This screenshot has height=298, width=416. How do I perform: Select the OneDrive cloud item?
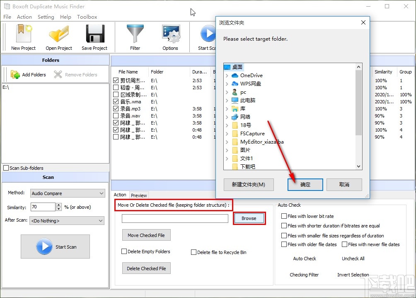pyautogui.click(x=251, y=76)
